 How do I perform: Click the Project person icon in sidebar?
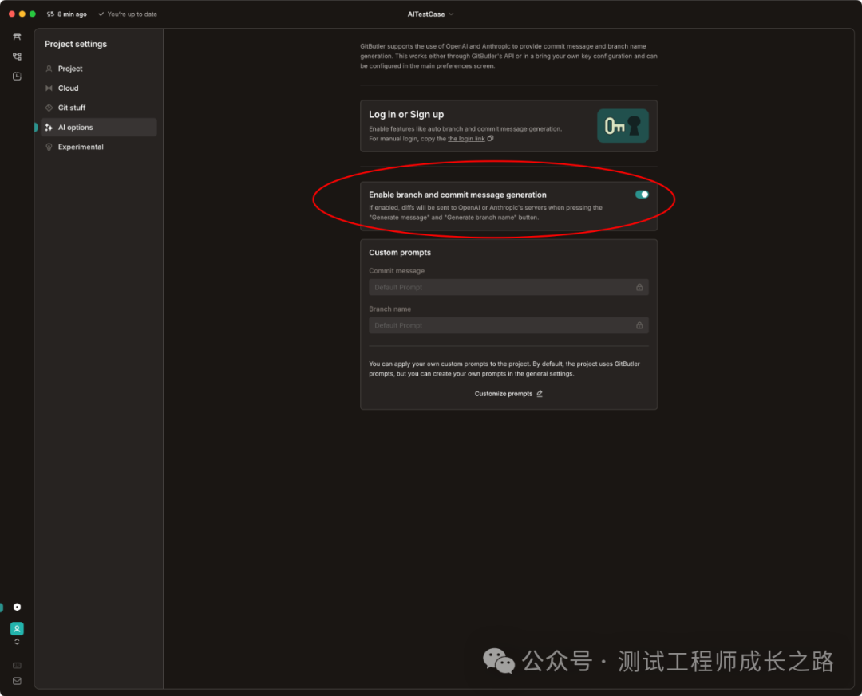pyautogui.click(x=49, y=69)
